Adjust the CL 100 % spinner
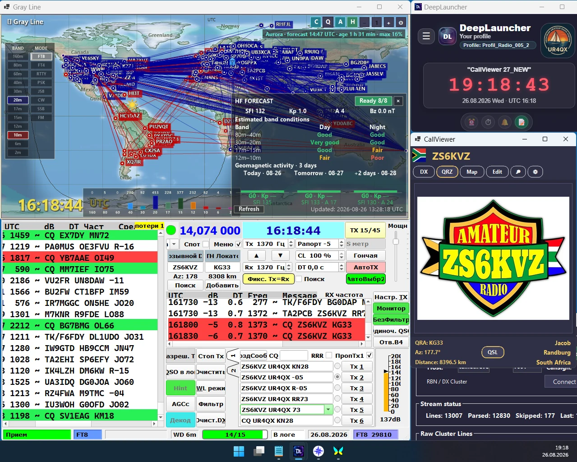This screenshot has width=577, height=462. pyautogui.click(x=342, y=255)
